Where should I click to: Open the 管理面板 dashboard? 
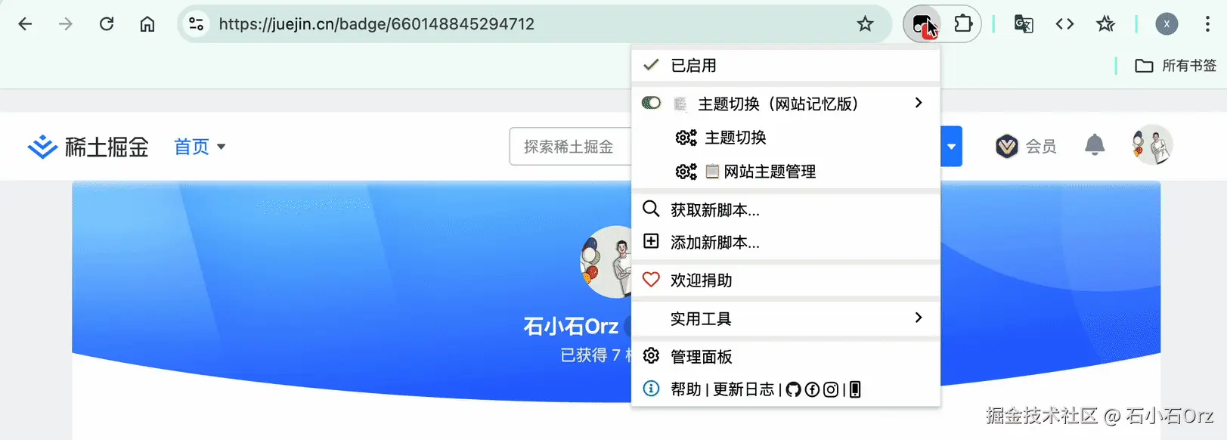tap(785, 356)
